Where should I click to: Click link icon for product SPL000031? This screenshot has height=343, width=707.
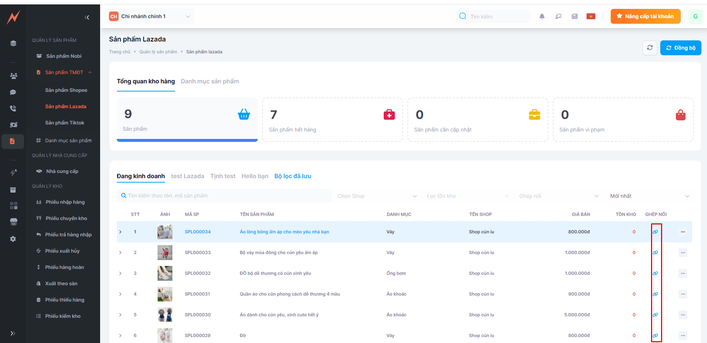(655, 294)
